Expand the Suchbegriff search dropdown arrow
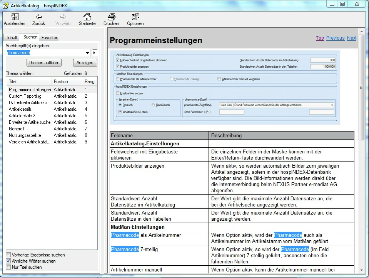This screenshot has height=278, width=369. 87,53
